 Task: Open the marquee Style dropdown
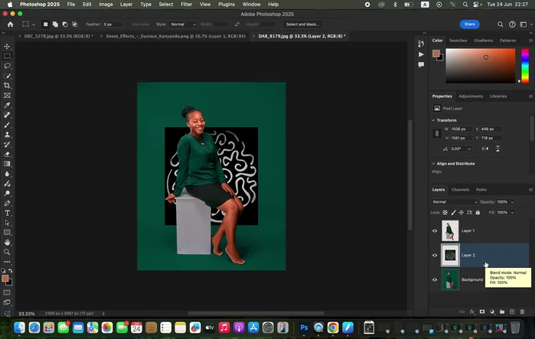coord(183,24)
